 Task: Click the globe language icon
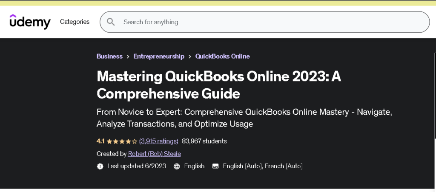(x=177, y=166)
